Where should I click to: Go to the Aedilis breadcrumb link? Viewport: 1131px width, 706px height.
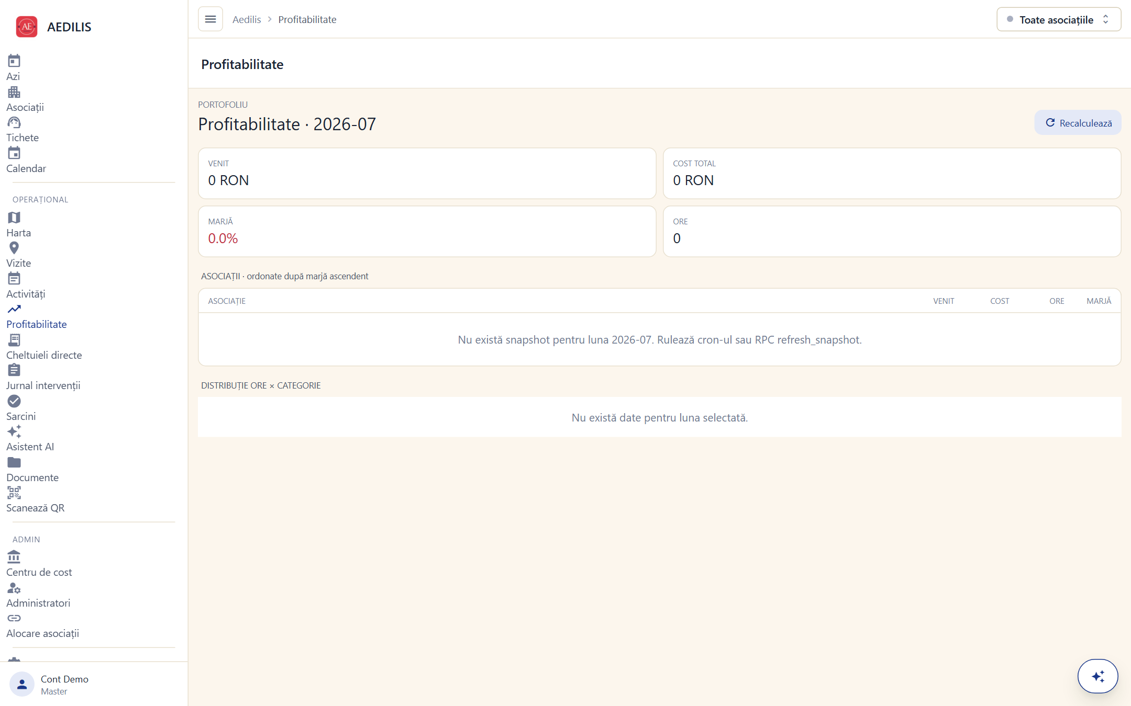247,19
